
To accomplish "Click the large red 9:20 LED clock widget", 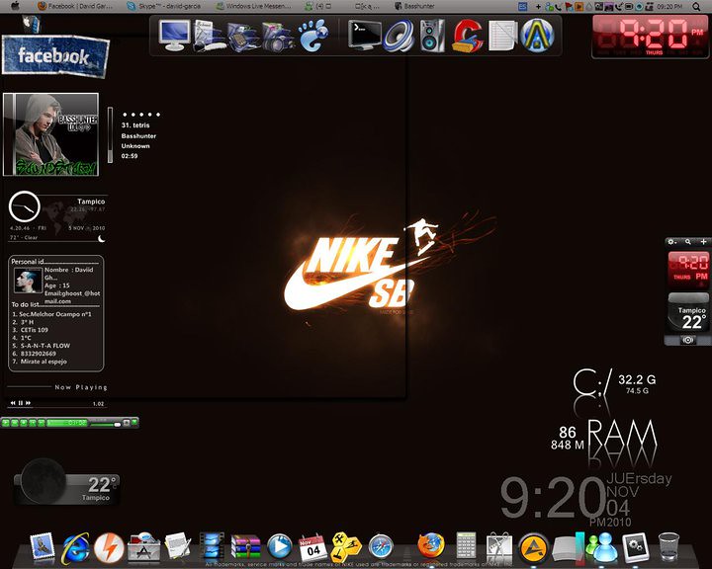I will pos(651,37).
